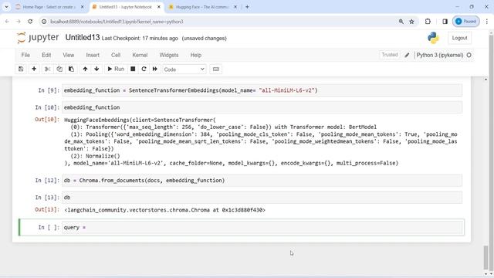Click into the query = code cell
This screenshot has width=494, height=278.
pyautogui.click(x=262, y=227)
